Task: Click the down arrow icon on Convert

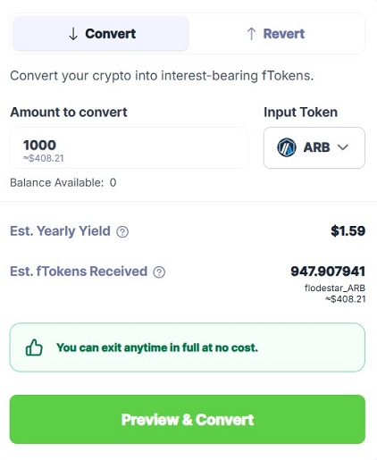Action: (x=73, y=34)
